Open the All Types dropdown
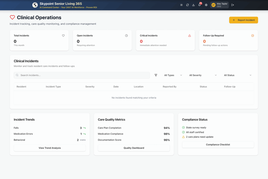The height and width of the screenshot is (179, 268). tap(173, 75)
